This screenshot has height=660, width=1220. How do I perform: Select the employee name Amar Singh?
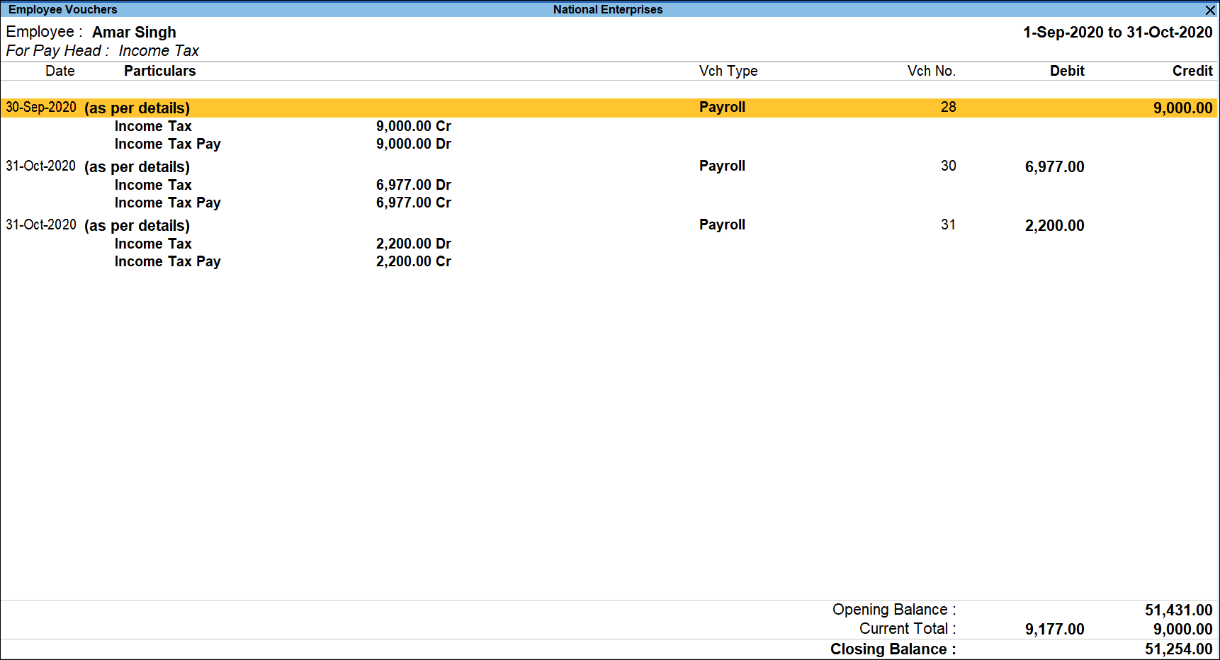tap(134, 33)
